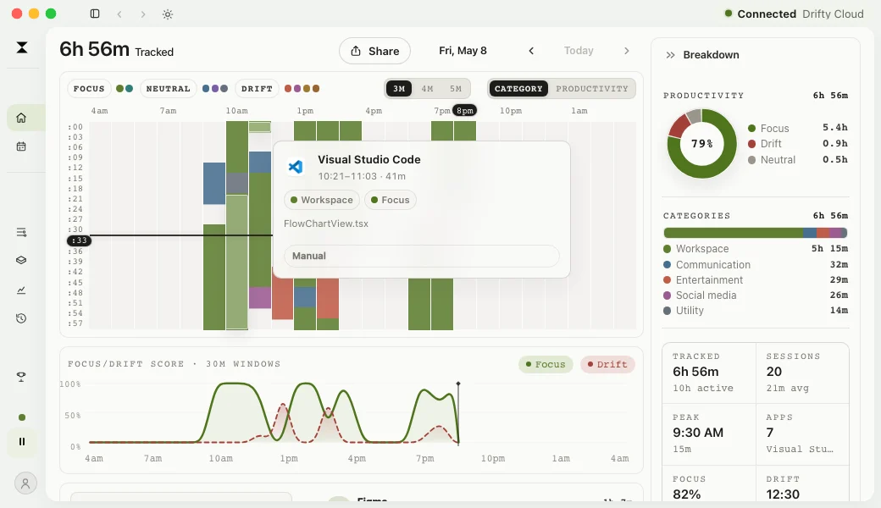881x508 pixels.
Task: Toggle the sidebar panel icon
Action: (95, 14)
